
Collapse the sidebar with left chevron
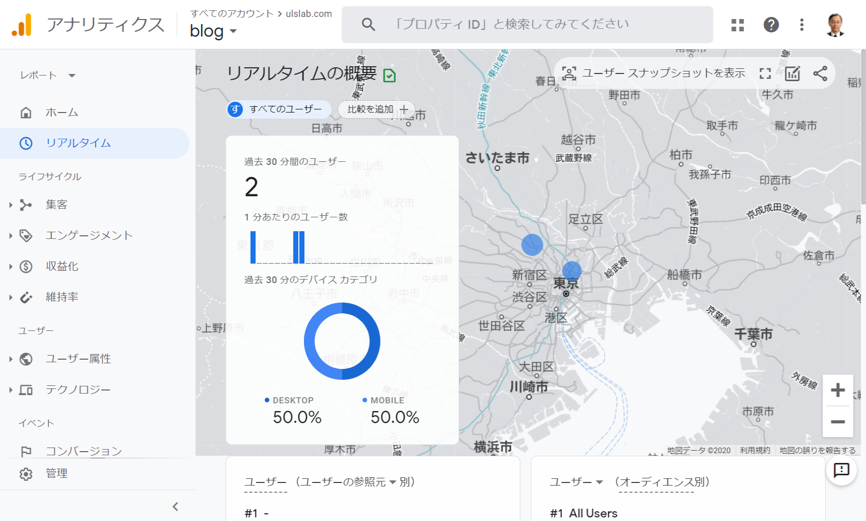(175, 507)
